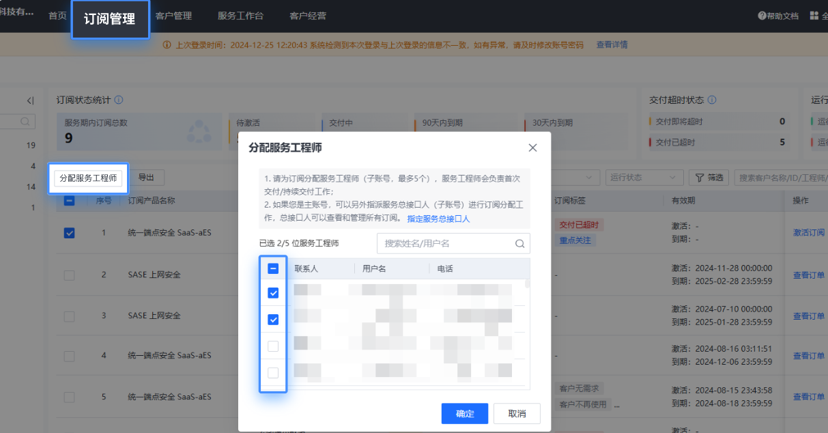Image resolution: width=828 pixels, height=433 pixels.
Task: Click info icon beside 交付超时状态
Action: (712, 100)
